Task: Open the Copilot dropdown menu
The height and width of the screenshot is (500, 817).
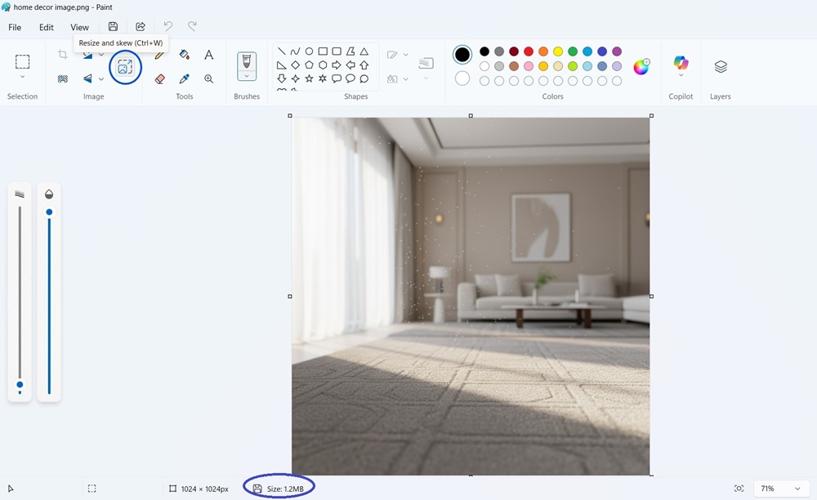Action: (681, 75)
